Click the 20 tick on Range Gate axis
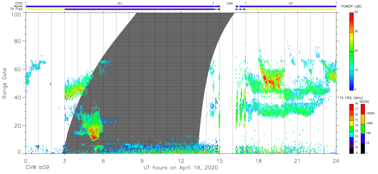 pyautogui.click(x=18, y=126)
